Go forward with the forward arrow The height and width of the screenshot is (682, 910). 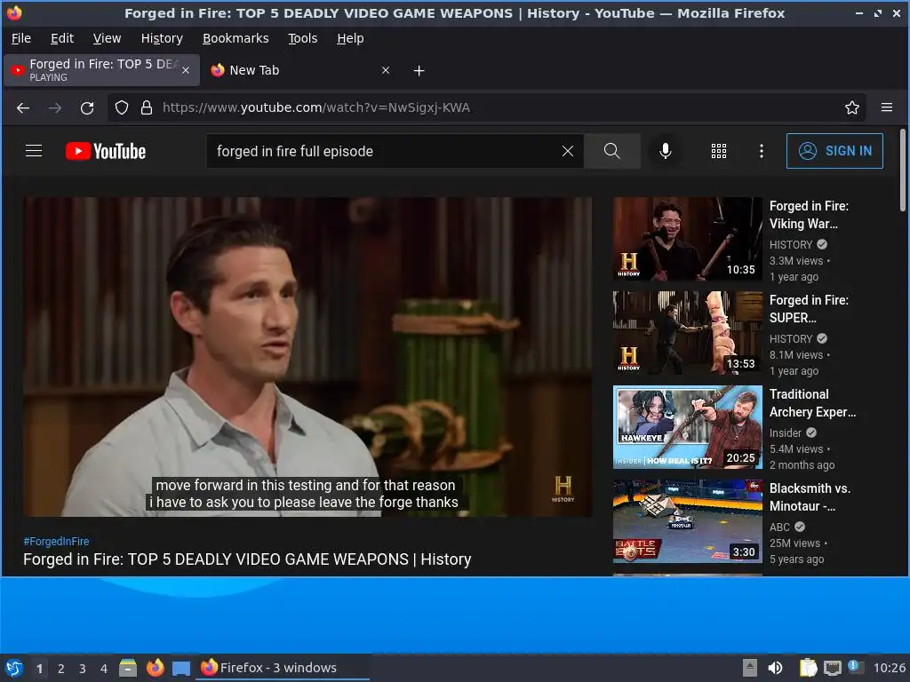pos(55,107)
